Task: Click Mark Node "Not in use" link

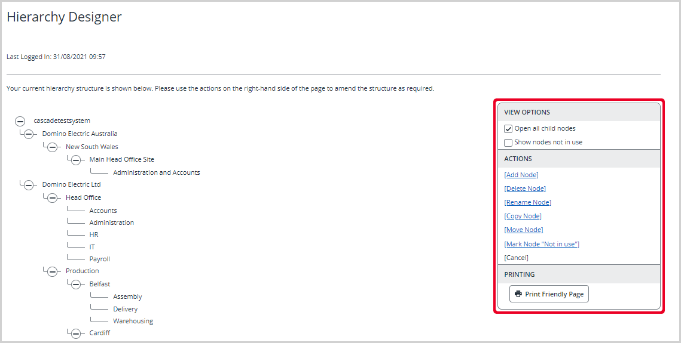Action: point(542,244)
